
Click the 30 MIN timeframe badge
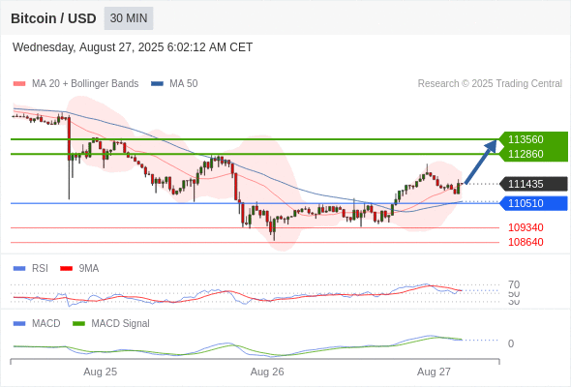coord(129,18)
